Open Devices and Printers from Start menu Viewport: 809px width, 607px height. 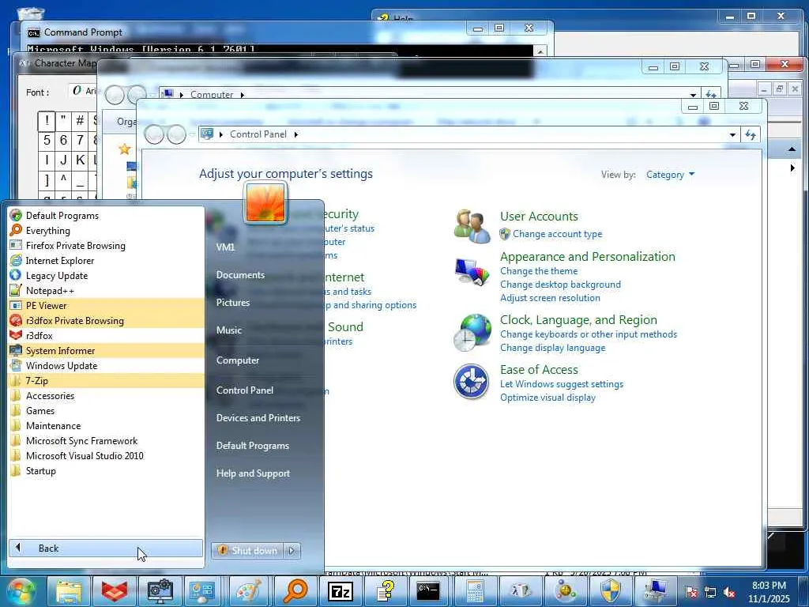coord(258,418)
